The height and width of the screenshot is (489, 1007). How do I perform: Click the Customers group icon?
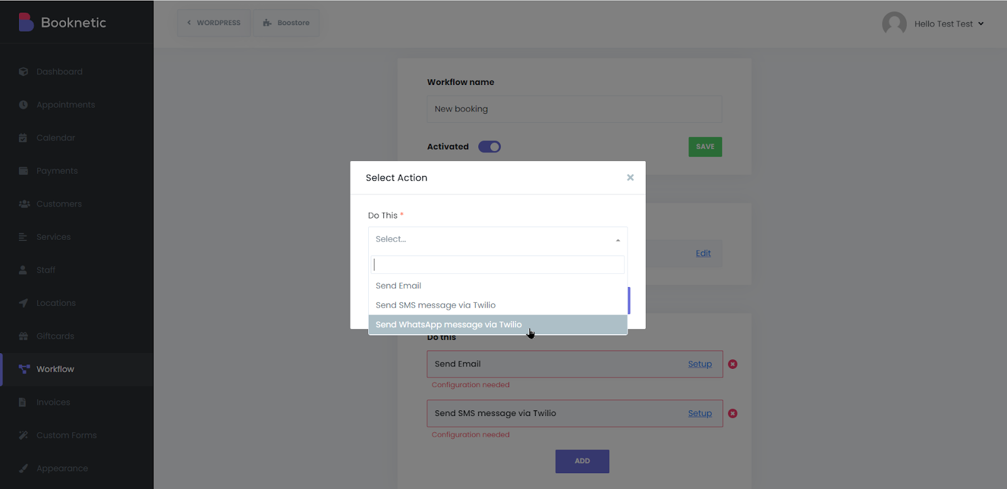click(x=24, y=204)
